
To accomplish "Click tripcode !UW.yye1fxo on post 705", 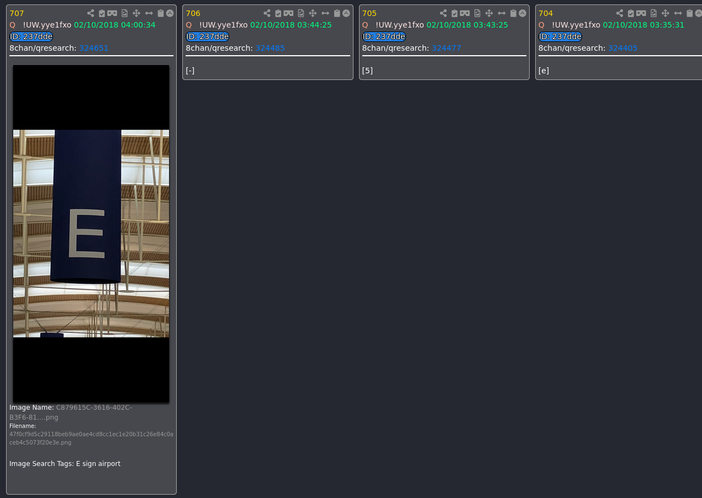I will 399,25.
